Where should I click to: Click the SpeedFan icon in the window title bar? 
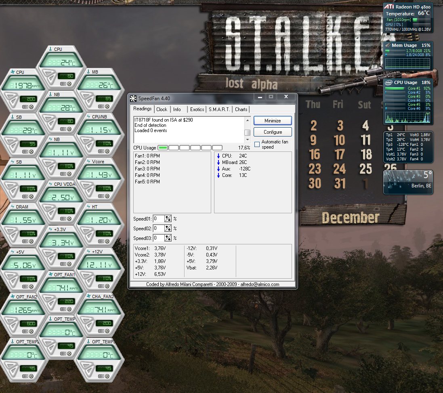point(133,98)
